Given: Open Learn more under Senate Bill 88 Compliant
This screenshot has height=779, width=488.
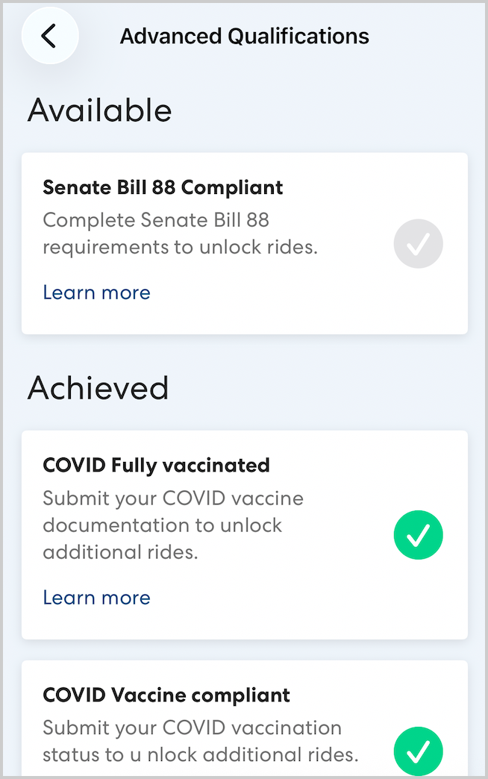Looking at the screenshot, I should point(96,292).
